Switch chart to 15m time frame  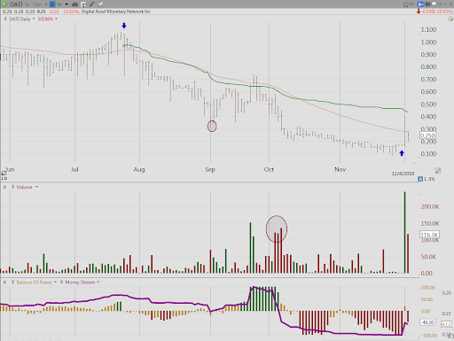coord(37,4)
